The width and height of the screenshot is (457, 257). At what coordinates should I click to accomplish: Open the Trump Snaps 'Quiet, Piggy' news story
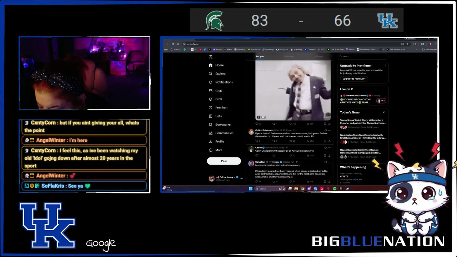pos(363,124)
